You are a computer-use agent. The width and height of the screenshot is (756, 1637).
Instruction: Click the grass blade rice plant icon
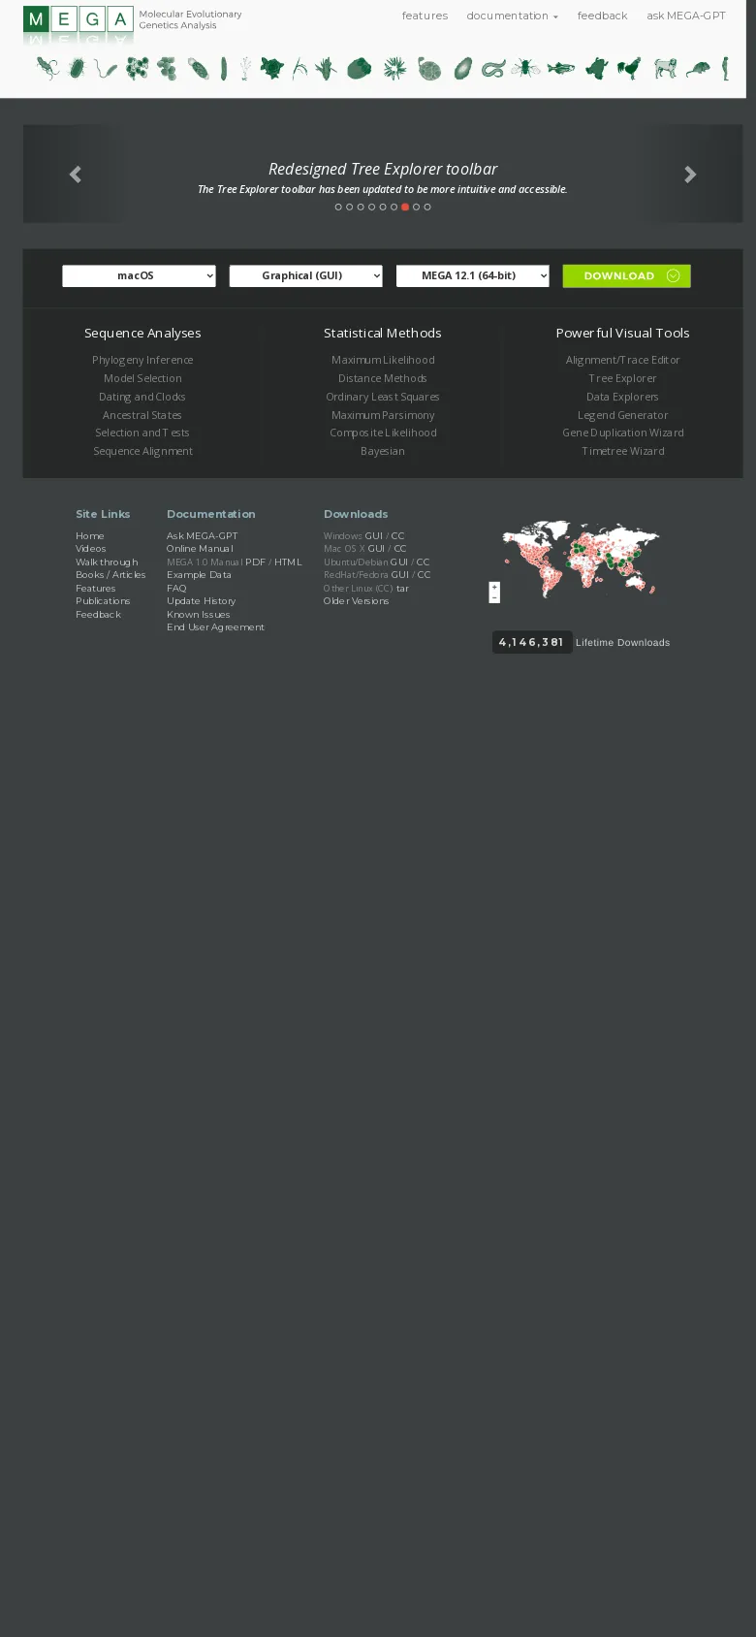pyautogui.click(x=299, y=68)
